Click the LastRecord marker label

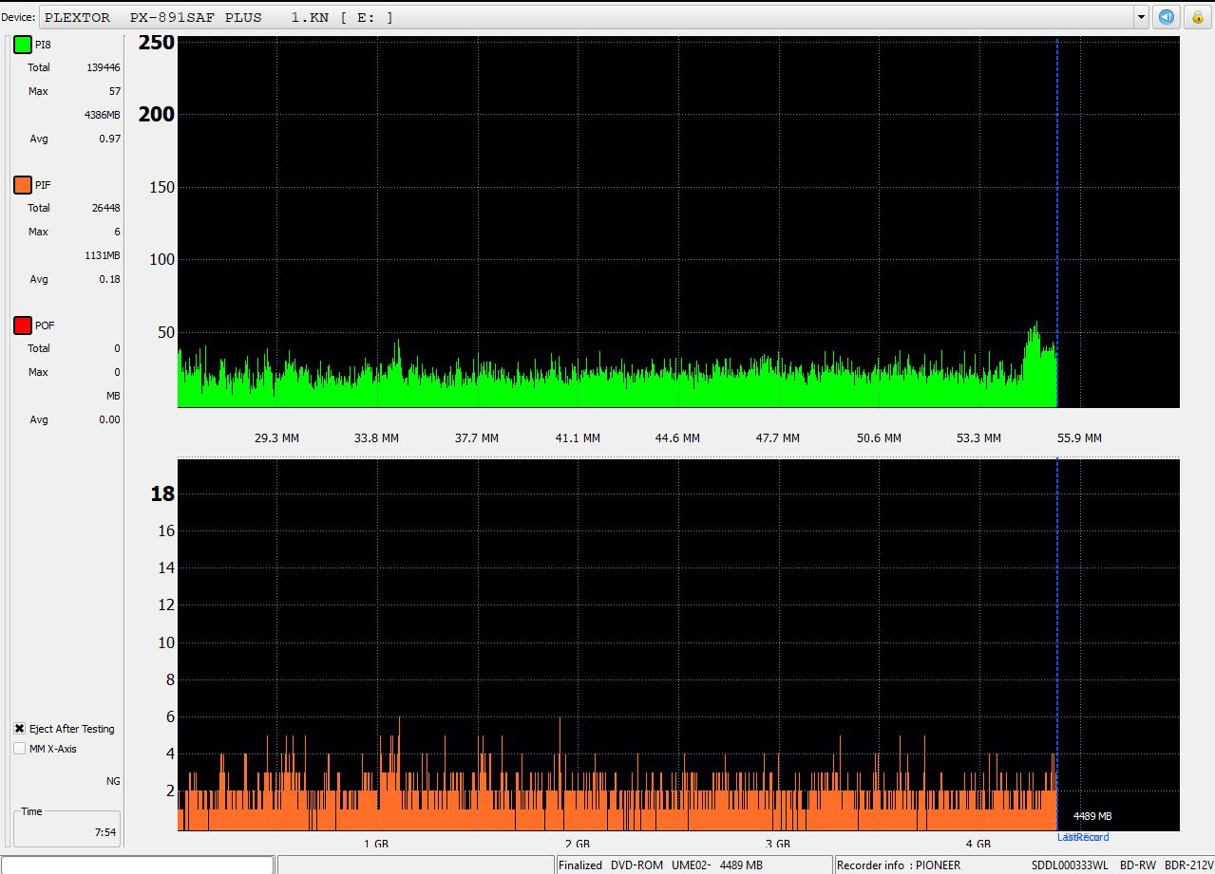(1082, 837)
